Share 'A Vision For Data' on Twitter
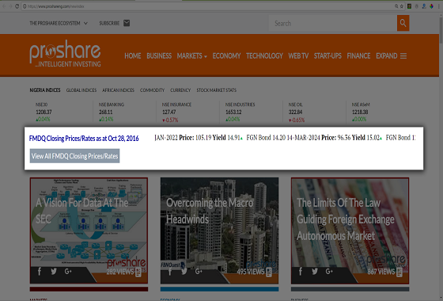This screenshot has width=443, height=301. [x=54, y=272]
